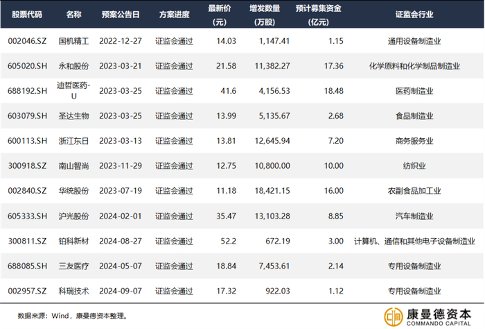Click the issuance quantity 10,800.00

[272, 166]
